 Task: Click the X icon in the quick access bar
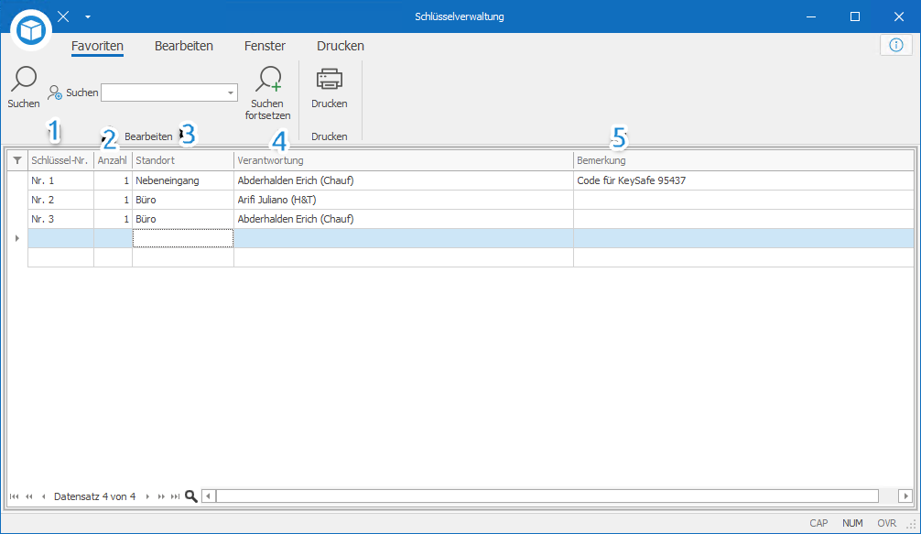tap(63, 16)
